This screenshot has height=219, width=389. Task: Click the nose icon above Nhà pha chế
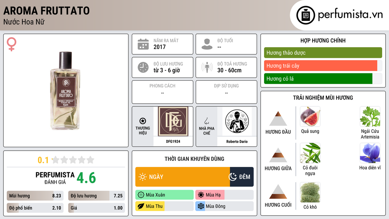tap(206, 121)
